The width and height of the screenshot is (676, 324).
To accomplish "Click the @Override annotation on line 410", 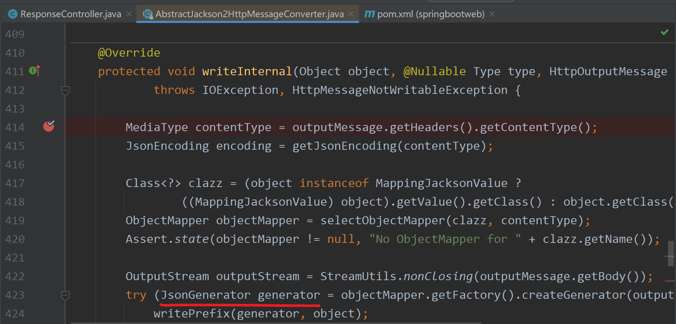I will coord(129,53).
